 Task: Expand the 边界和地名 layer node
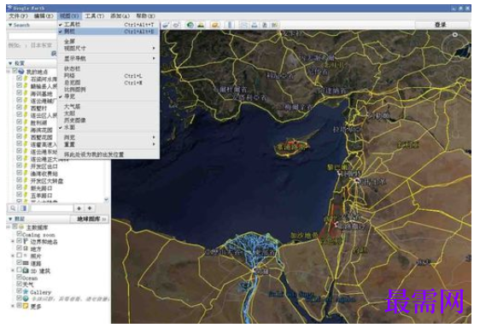pos(13,242)
